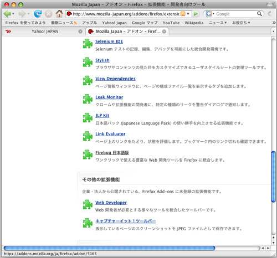Click the Stop loading icon
The height and width of the screenshot is (258, 277).
point(49,14)
